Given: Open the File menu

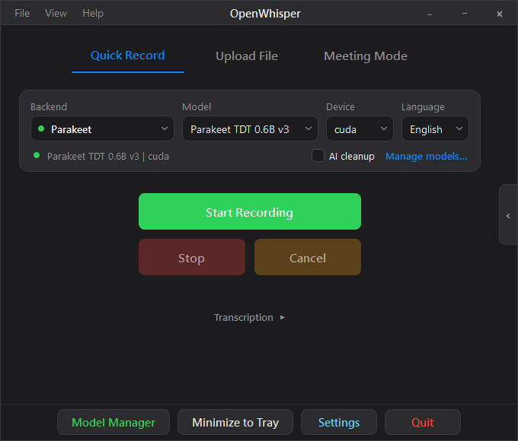Looking at the screenshot, I should [x=22, y=13].
